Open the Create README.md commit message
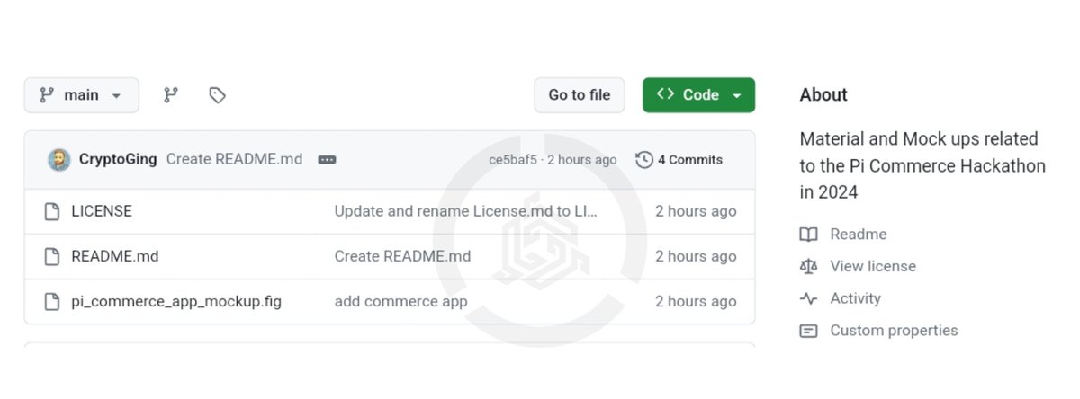Screen dimensions: 1080x399 234,159
